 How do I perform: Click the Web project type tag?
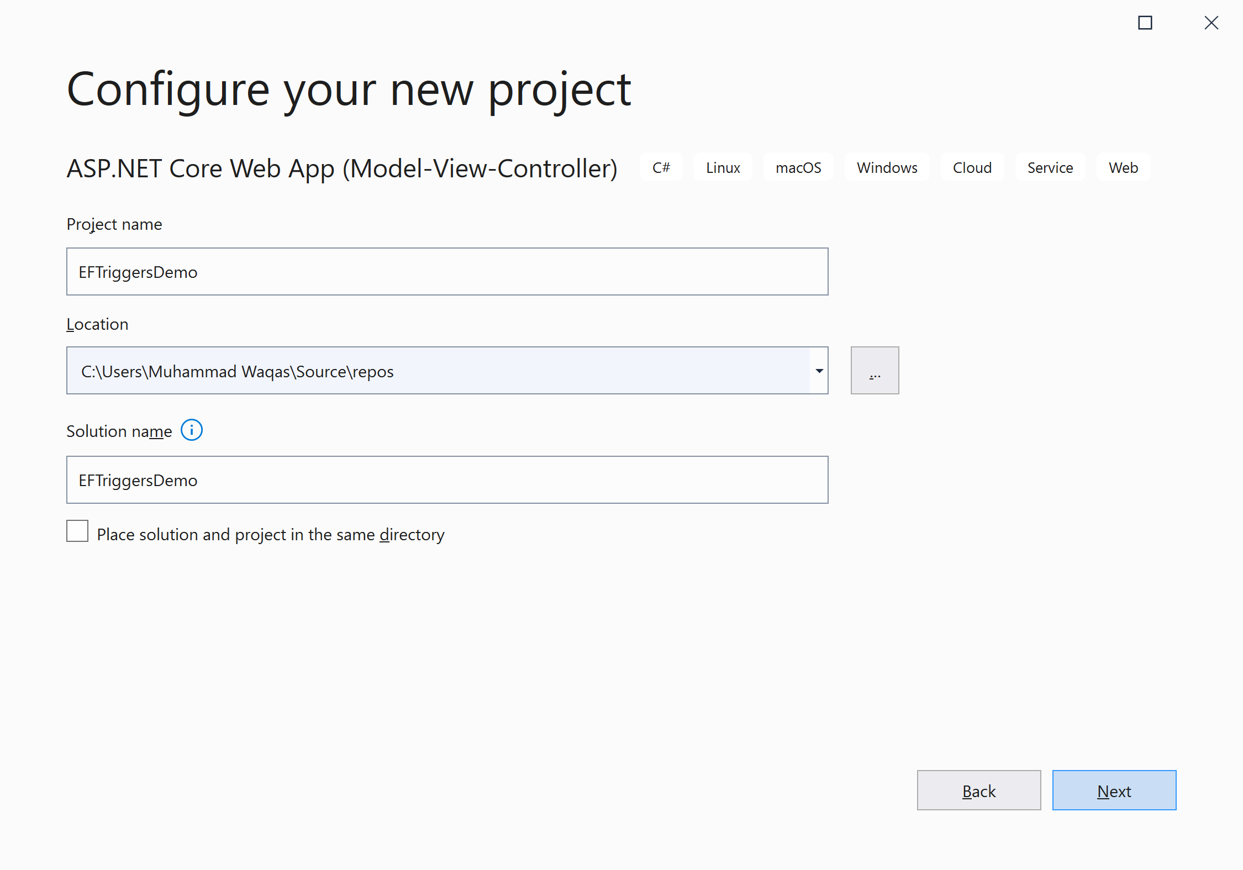pos(1123,167)
